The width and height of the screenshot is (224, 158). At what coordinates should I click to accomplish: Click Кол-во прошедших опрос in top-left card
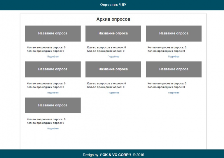pos(45,51)
